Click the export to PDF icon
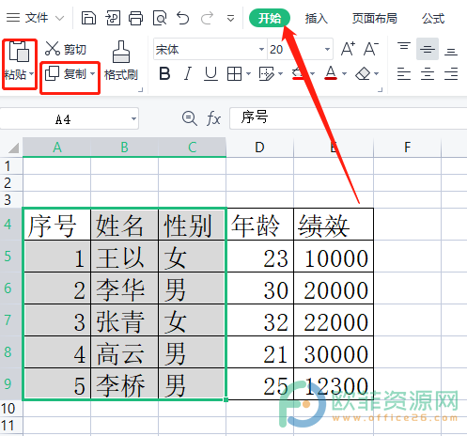The width and height of the screenshot is (467, 436). [113, 18]
